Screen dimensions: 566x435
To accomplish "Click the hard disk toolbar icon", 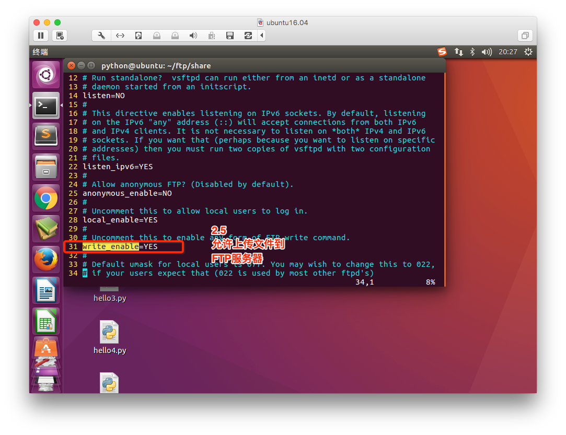I will tap(138, 36).
